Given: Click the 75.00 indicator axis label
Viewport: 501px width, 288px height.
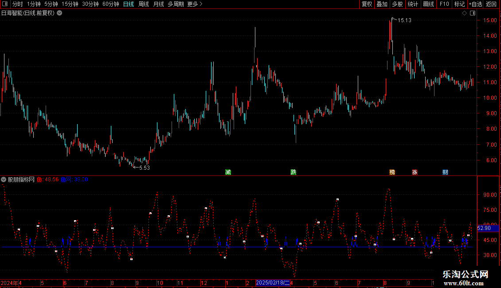Looking at the screenshot, I should click(x=490, y=210).
